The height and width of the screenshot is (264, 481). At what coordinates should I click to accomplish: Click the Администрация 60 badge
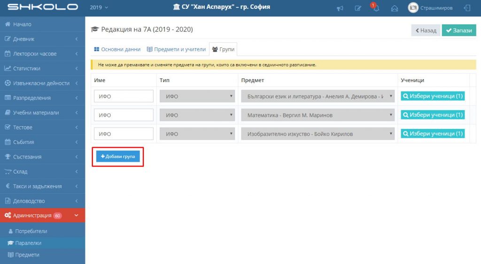coord(57,216)
